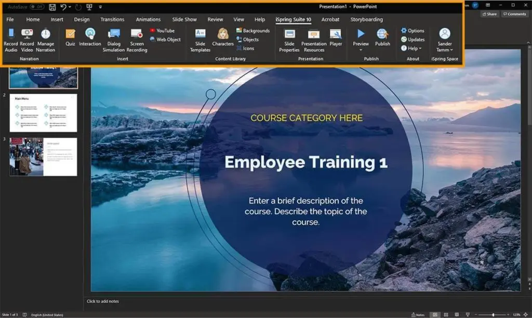Click the zoom slider handle
Screen dimensions: 532x318
click(x=493, y=314)
